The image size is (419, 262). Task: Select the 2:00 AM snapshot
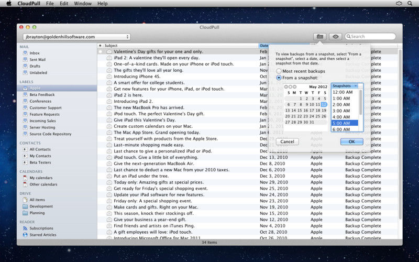(x=345, y=104)
